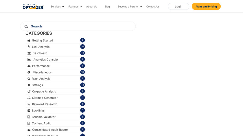Click the magnifier icon in search bar

[x=26, y=27]
